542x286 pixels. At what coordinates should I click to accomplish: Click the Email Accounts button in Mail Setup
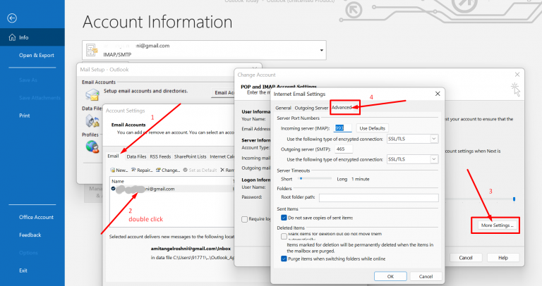tap(223, 92)
